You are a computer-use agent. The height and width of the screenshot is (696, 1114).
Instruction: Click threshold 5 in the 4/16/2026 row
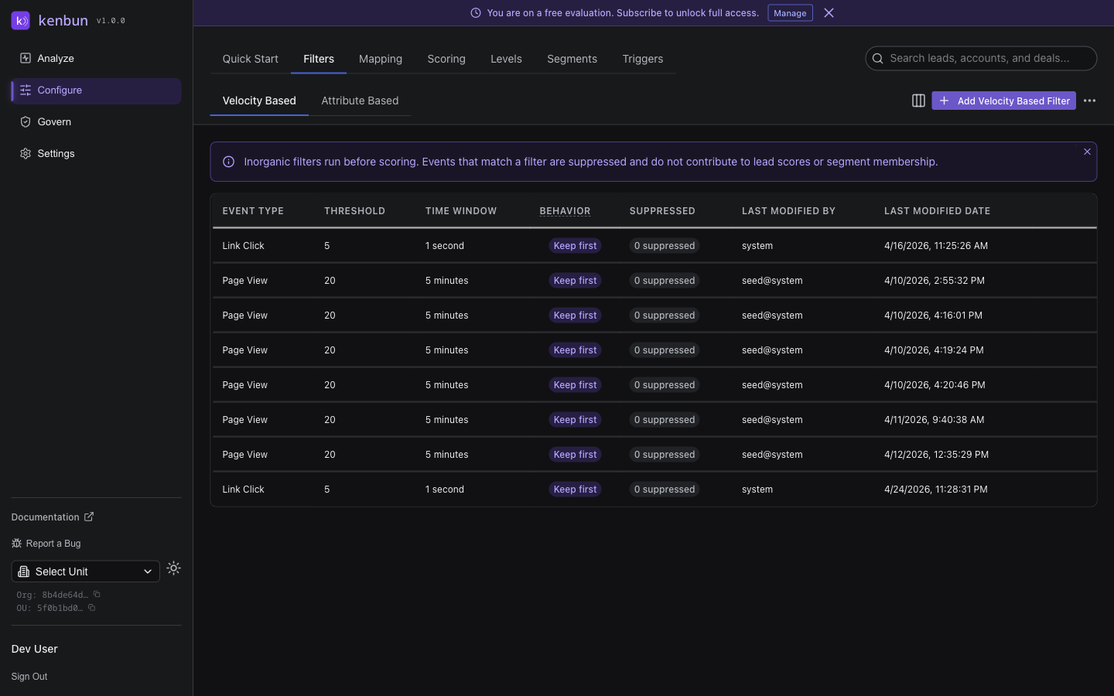pyautogui.click(x=327, y=246)
